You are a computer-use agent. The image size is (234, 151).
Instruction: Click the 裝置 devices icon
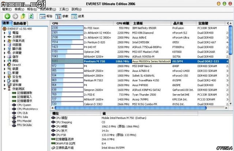pyautogui.click(x=9, y=69)
